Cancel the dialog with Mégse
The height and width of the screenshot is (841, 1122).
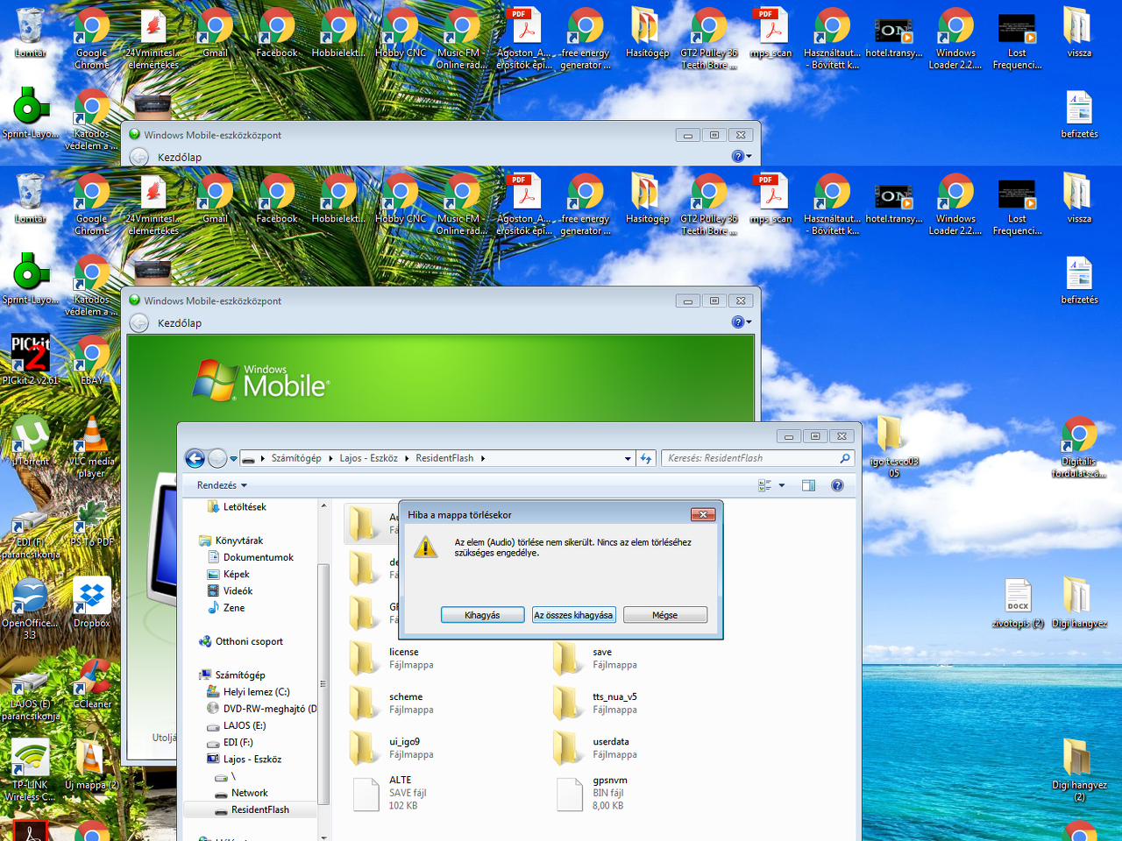[664, 615]
